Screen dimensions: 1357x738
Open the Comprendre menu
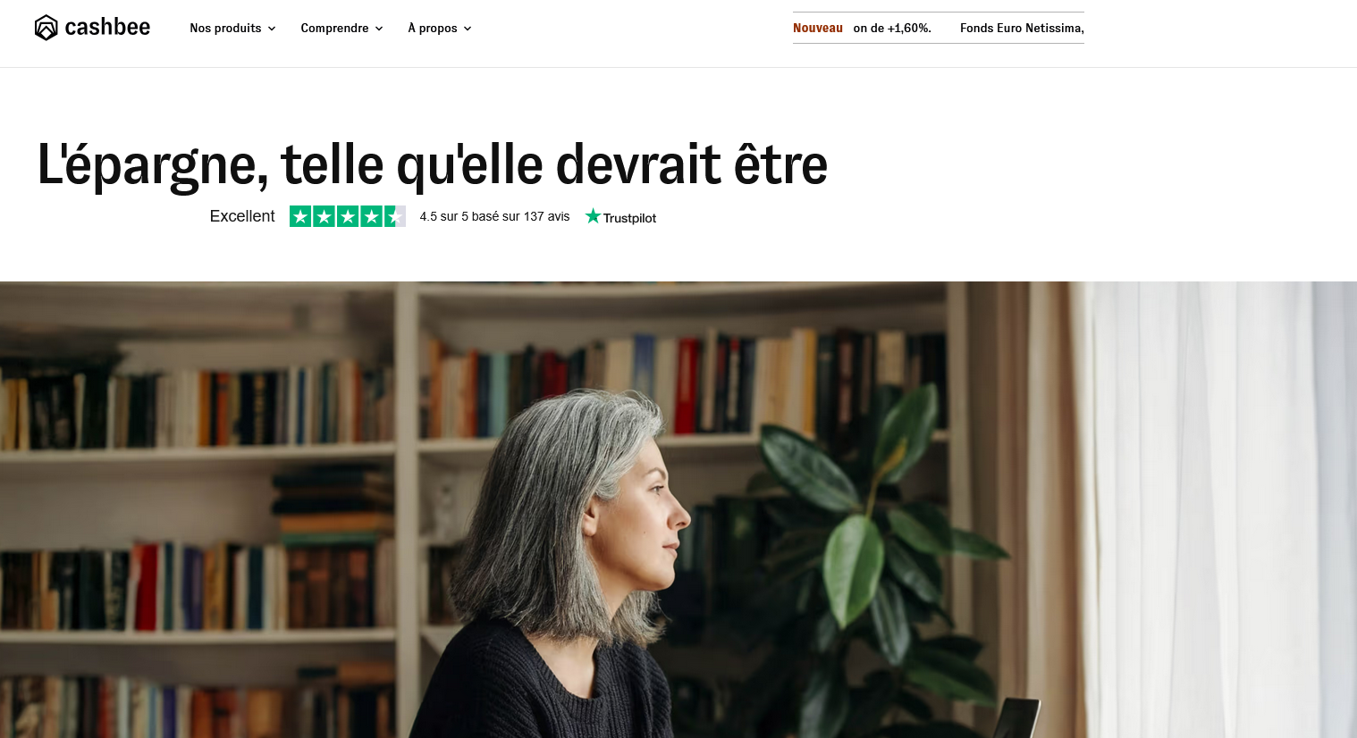(x=334, y=29)
